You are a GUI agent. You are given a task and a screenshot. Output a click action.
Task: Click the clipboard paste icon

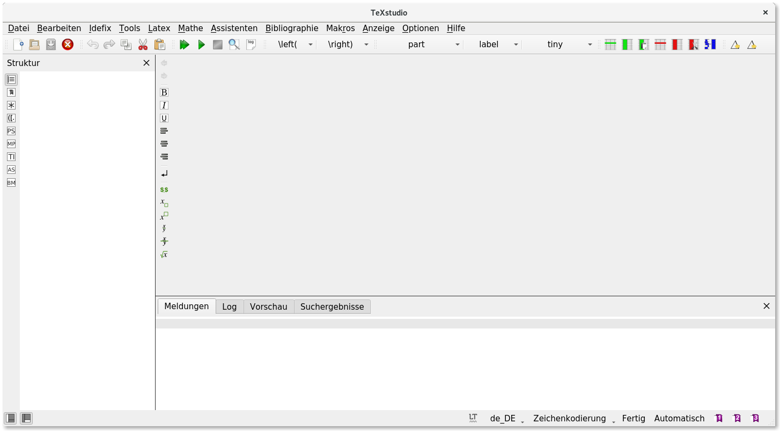pyautogui.click(x=159, y=45)
